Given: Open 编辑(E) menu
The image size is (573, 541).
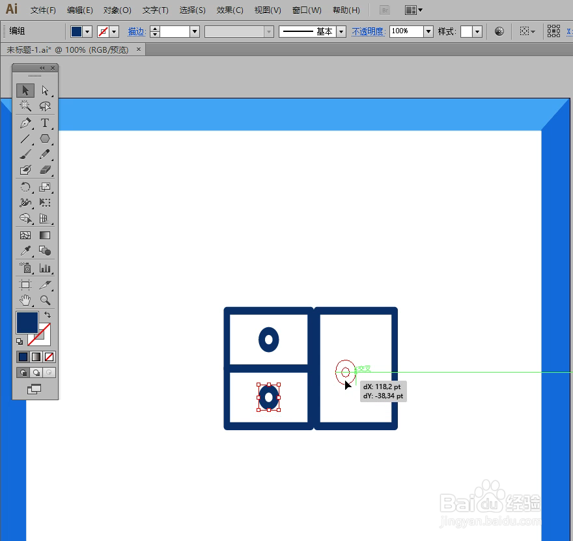Looking at the screenshot, I should 79,10.
